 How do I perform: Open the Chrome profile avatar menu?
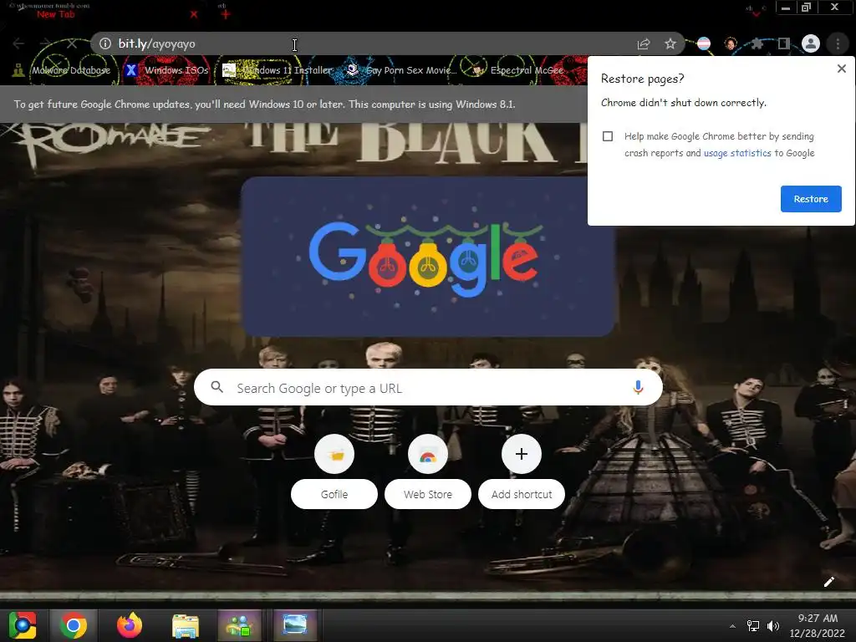click(x=811, y=43)
